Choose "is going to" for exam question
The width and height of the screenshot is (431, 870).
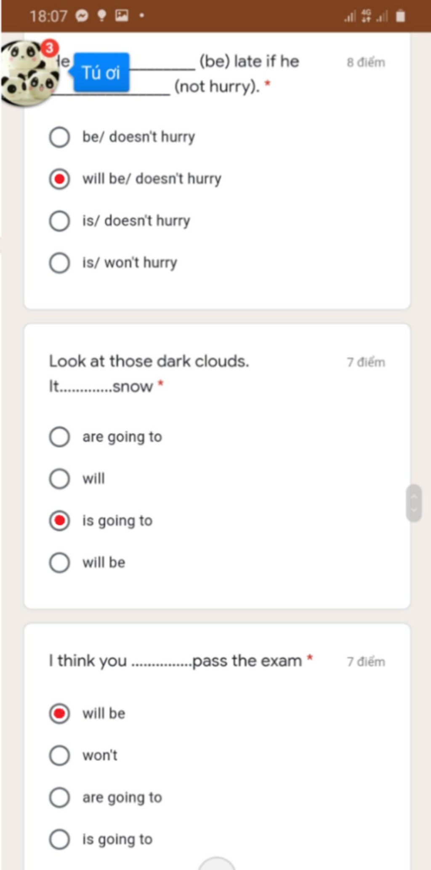59,839
